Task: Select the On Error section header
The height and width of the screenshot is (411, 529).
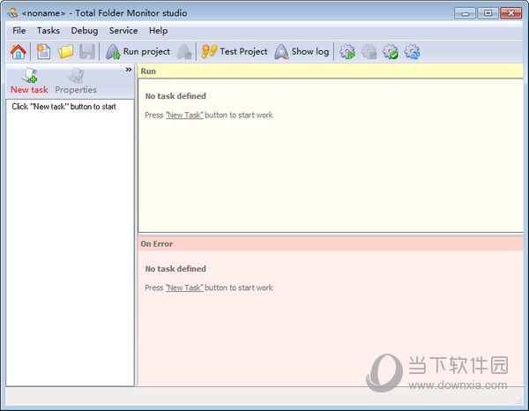Action: tap(331, 243)
